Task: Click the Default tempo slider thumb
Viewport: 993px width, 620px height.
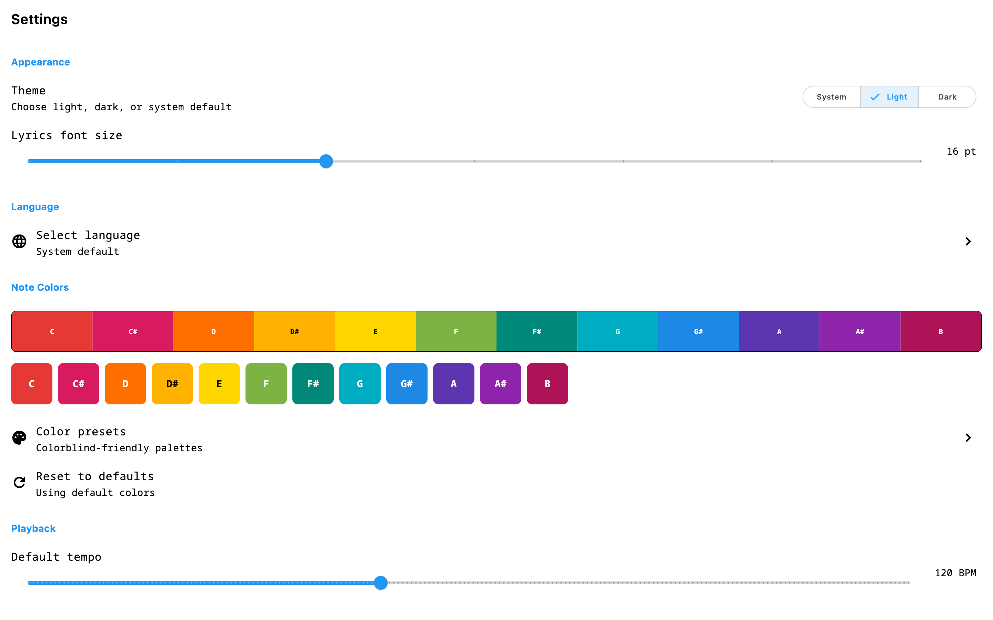Action: (381, 583)
